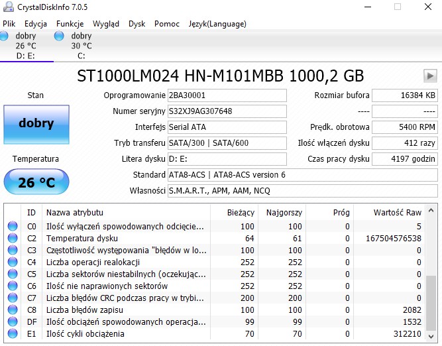Select the Liczba operacji realokacji attribute name
Screen dimensions: 442x346
click(93, 262)
